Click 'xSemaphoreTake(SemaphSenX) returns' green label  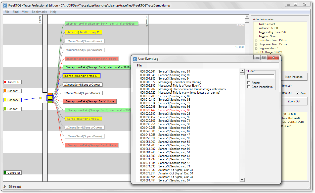pyautogui.click(x=102, y=24)
